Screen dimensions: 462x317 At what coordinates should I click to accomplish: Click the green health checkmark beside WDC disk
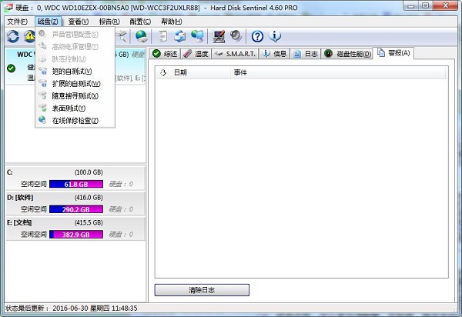pyautogui.click(x=12, y=68)
